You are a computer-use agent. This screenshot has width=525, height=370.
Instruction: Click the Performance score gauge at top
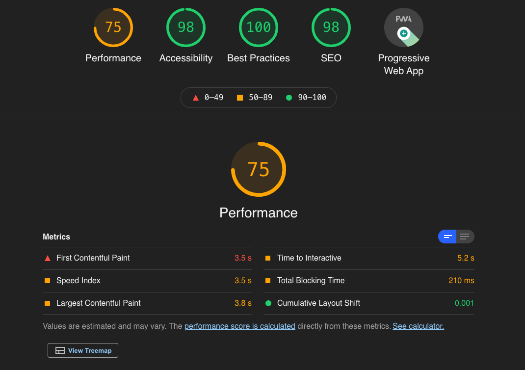[x=113, y=27]
